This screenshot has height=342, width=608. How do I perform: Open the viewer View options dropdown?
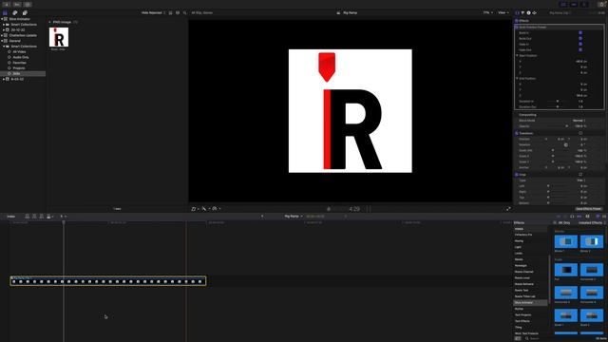(503, 12)
